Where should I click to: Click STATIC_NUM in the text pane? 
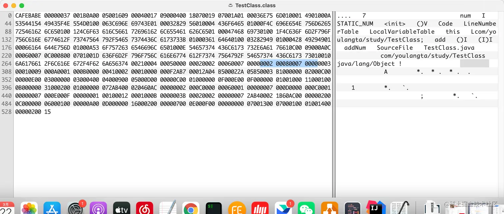coord(355,24)
